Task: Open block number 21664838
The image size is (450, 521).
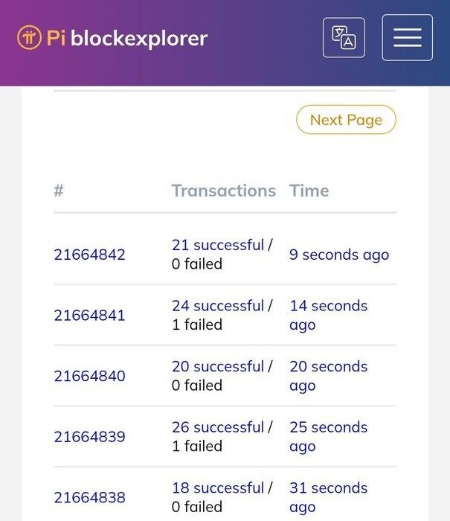Action: tap(89, 497)
